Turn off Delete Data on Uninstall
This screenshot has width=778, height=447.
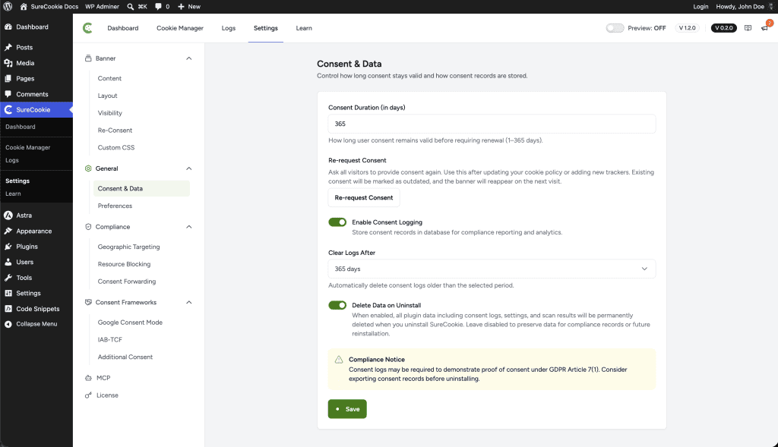coord(337,305)
